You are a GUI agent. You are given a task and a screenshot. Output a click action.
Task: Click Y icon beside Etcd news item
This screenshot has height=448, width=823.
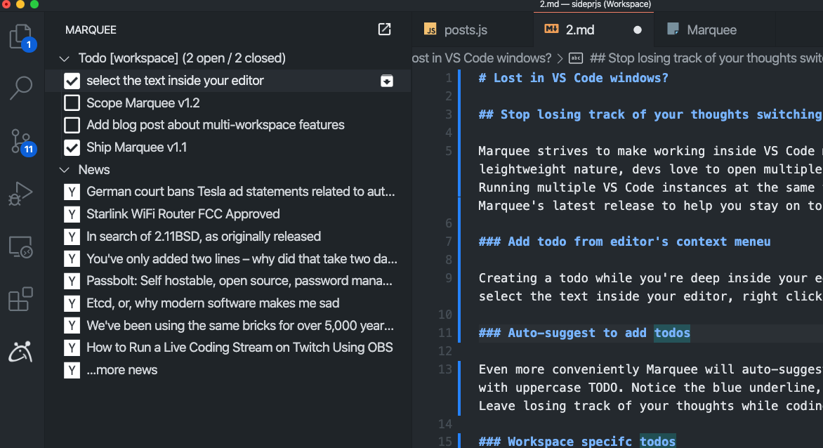72,304
